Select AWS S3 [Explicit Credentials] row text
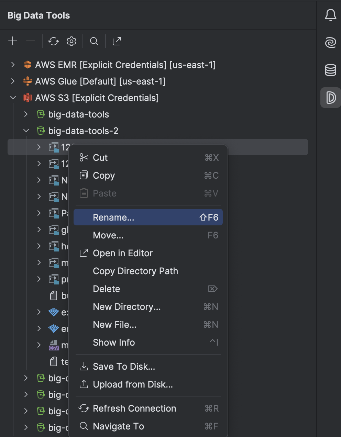The height and width of the screenshot is (437, 341). point(97,98)
